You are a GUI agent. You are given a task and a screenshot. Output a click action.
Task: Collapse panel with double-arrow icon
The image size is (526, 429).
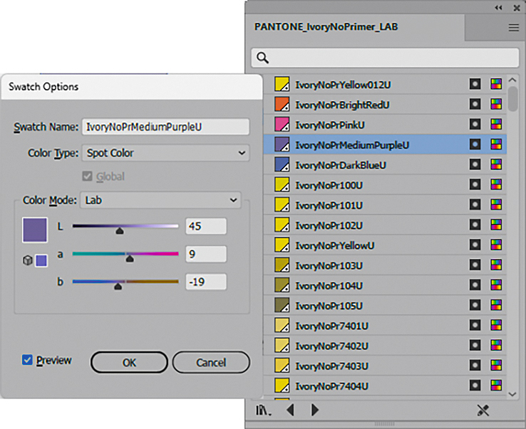pos(498,8)
